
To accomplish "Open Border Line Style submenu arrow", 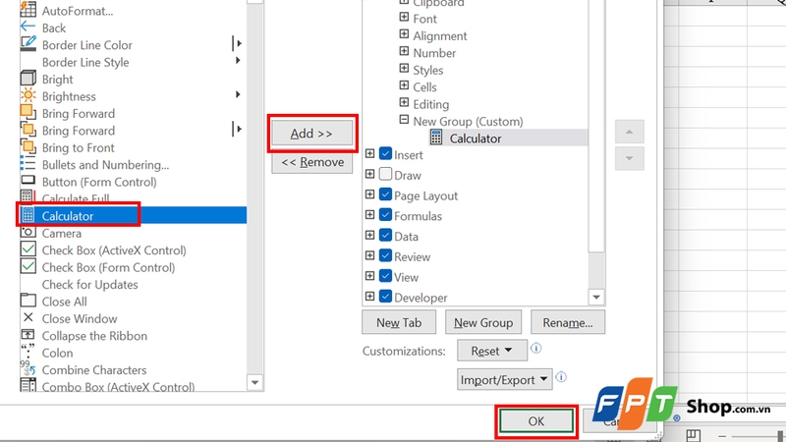I will point(238,61).
